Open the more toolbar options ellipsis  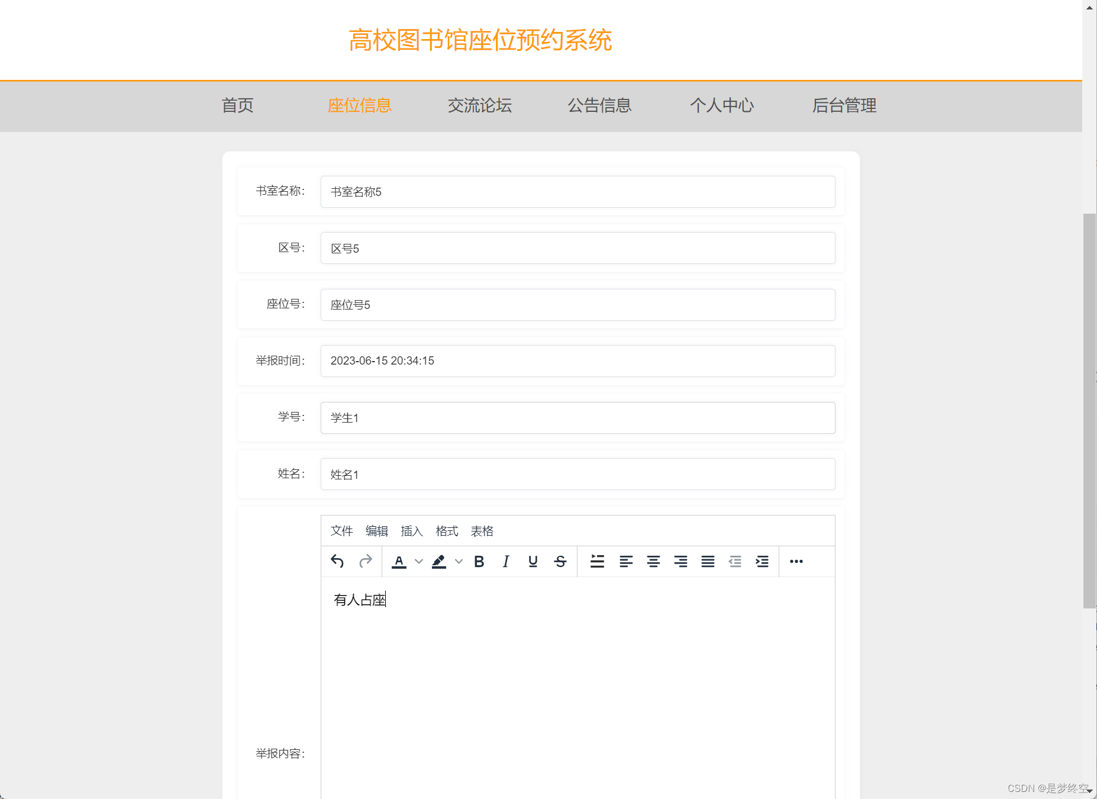point(796,561)
